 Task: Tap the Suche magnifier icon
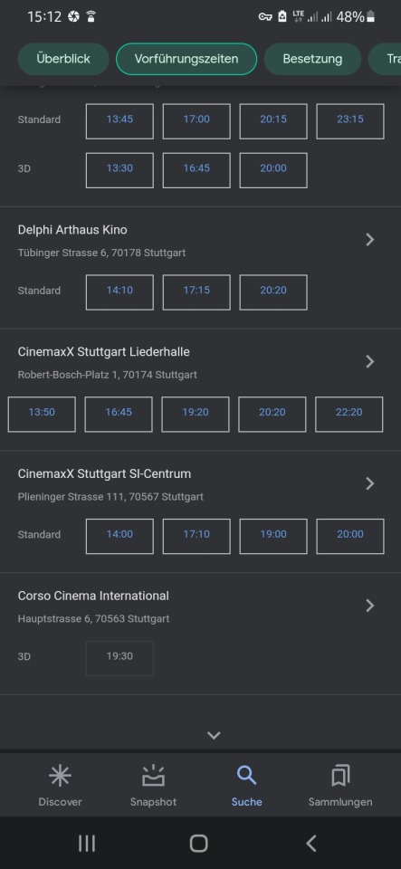[x=246, y=776]
